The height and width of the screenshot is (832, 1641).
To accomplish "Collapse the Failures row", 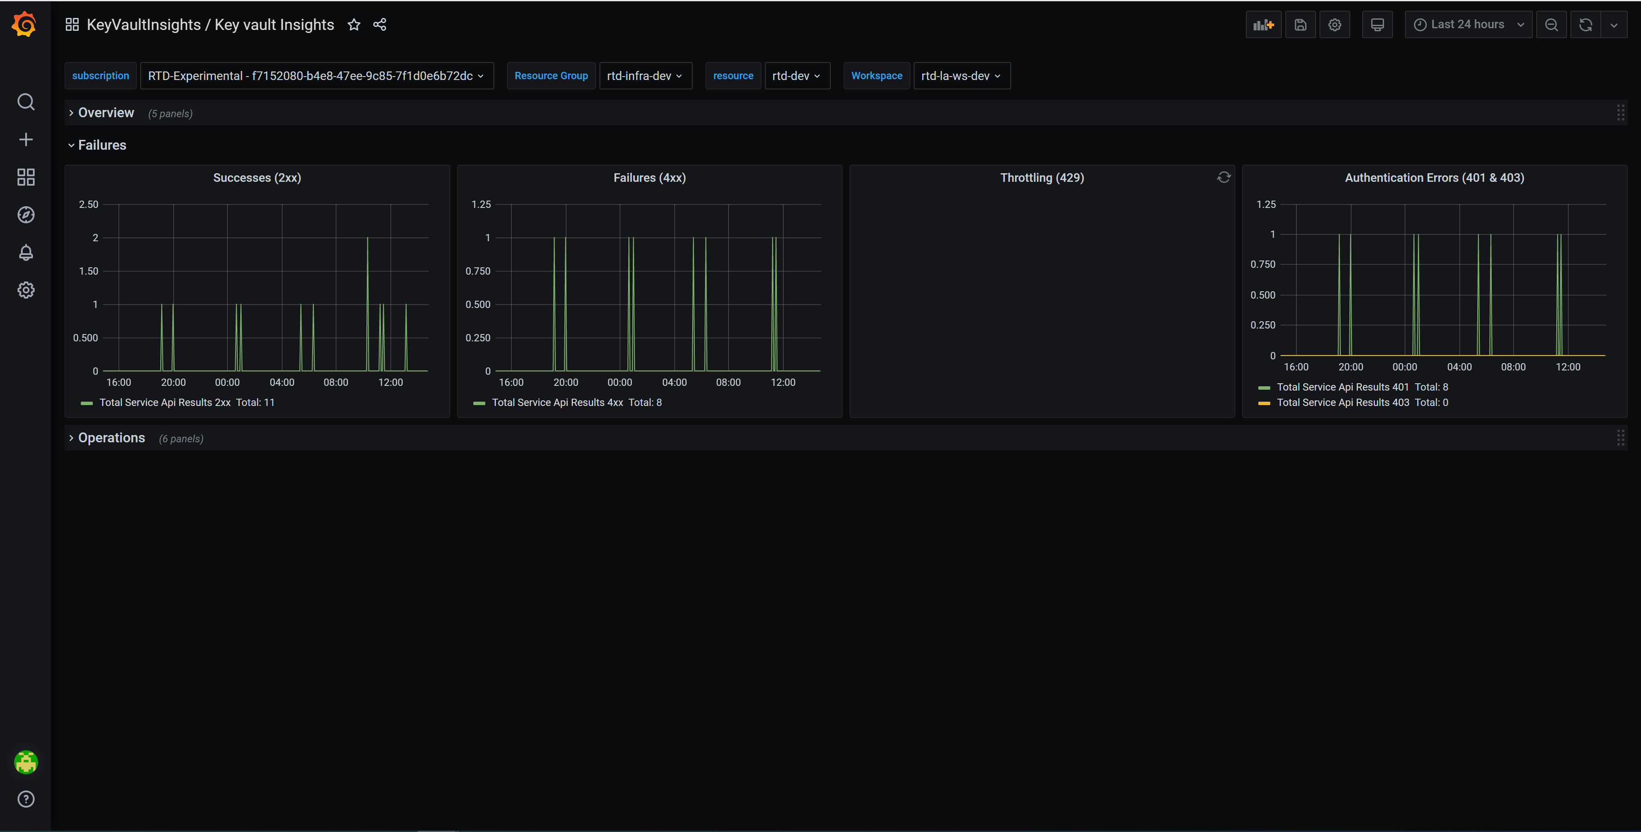I will tap(102, 145).
